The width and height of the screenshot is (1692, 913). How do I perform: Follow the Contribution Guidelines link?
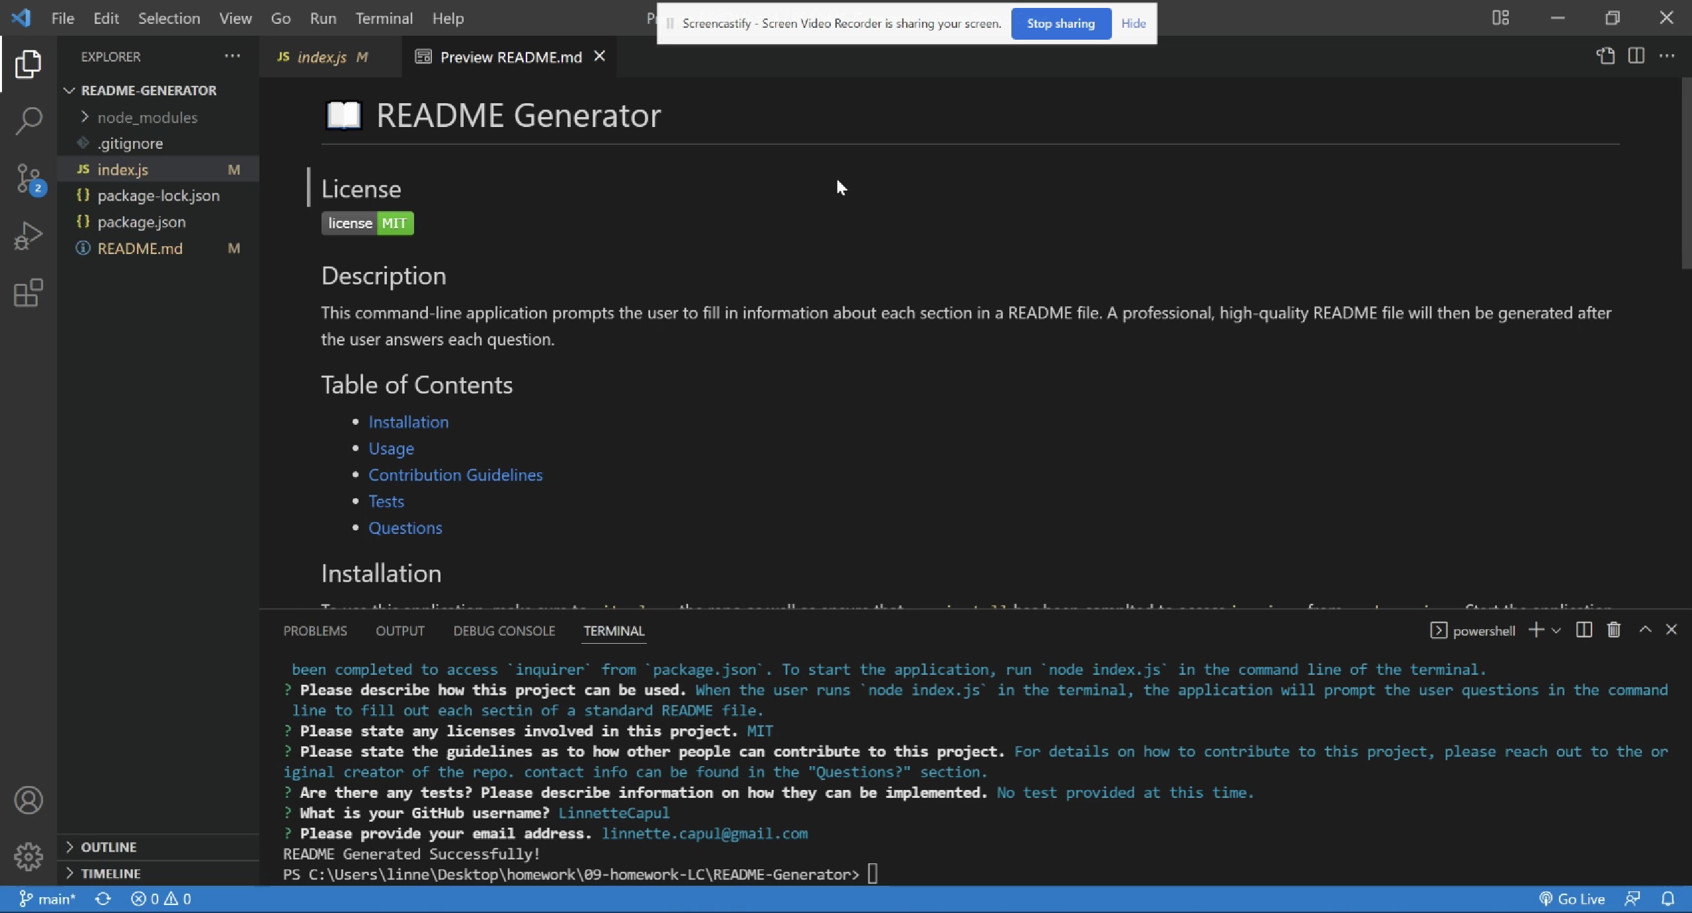[455, 475]
